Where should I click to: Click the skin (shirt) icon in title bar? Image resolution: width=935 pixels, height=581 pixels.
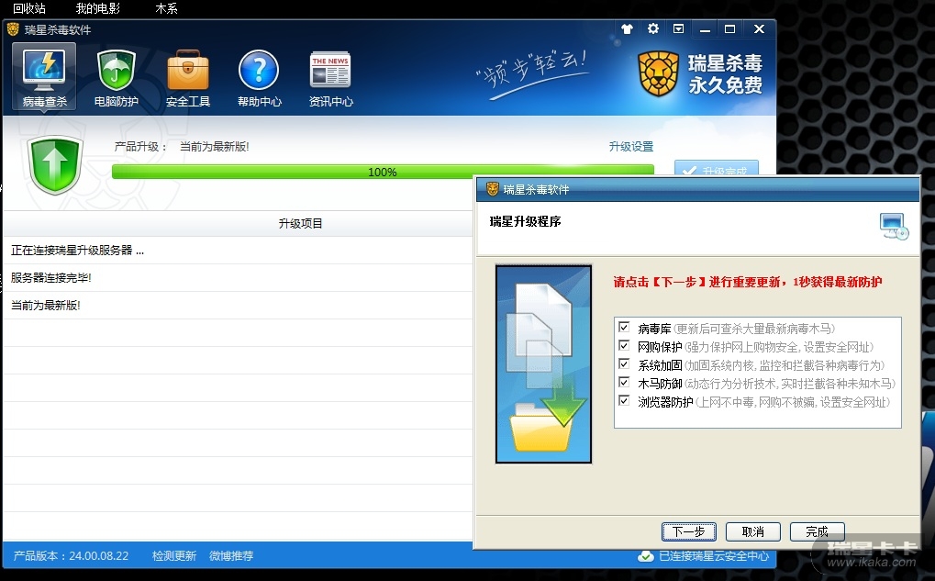627,28
